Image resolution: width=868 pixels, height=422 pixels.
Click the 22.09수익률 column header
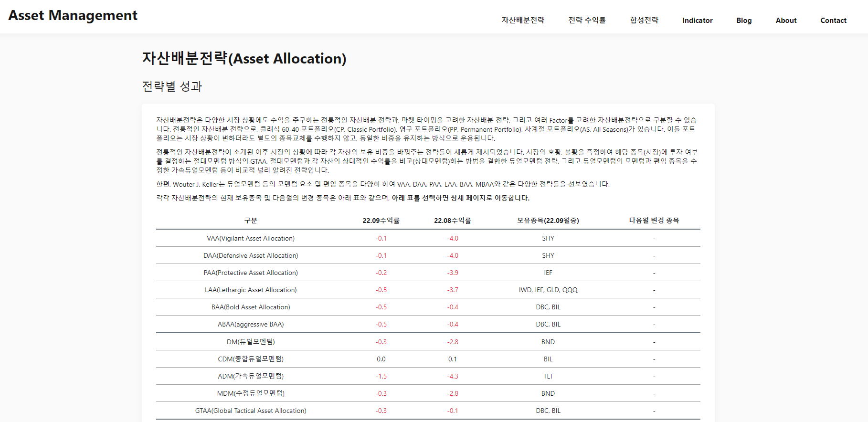[x=381, y=221]
